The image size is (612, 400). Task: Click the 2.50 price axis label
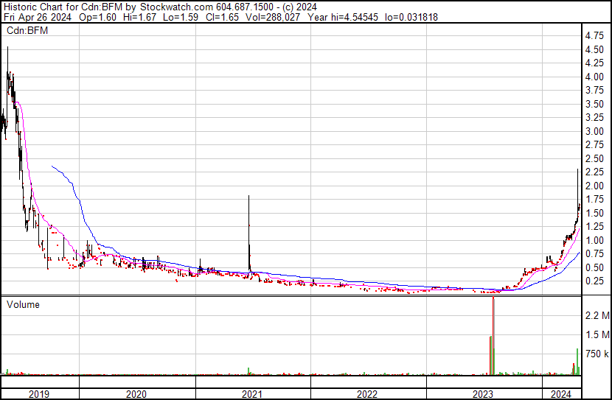pyautogui.click(x=593, y=158)
